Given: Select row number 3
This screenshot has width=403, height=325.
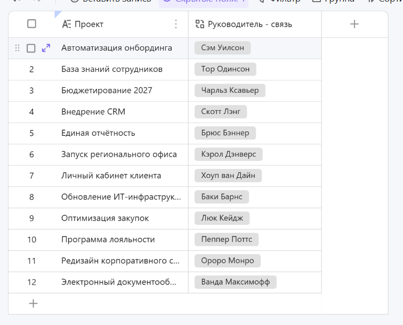Looking at the screenshot, I should click(31, 91).
